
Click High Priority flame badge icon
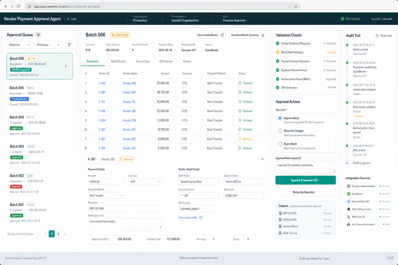click(x=113, y=35)
